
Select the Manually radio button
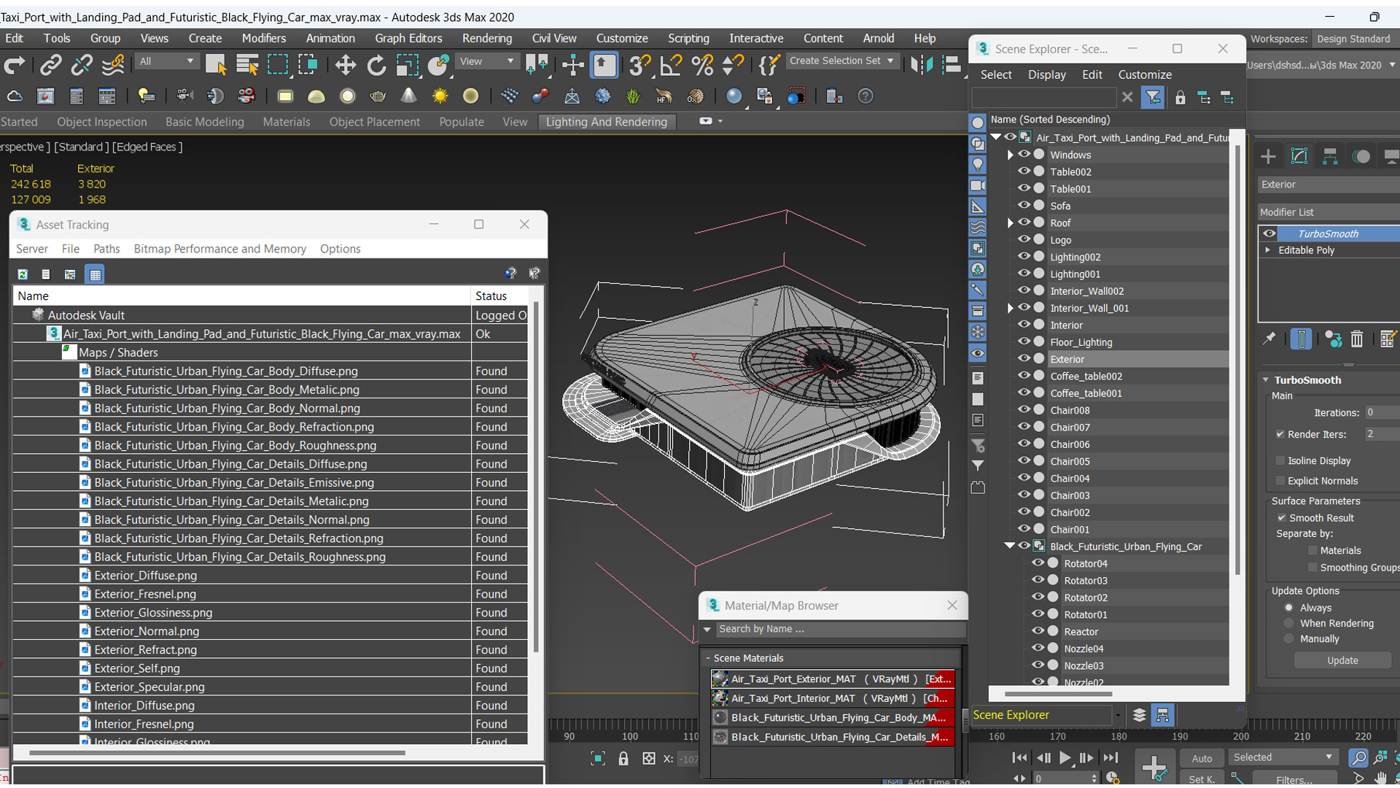point(1289,638)
